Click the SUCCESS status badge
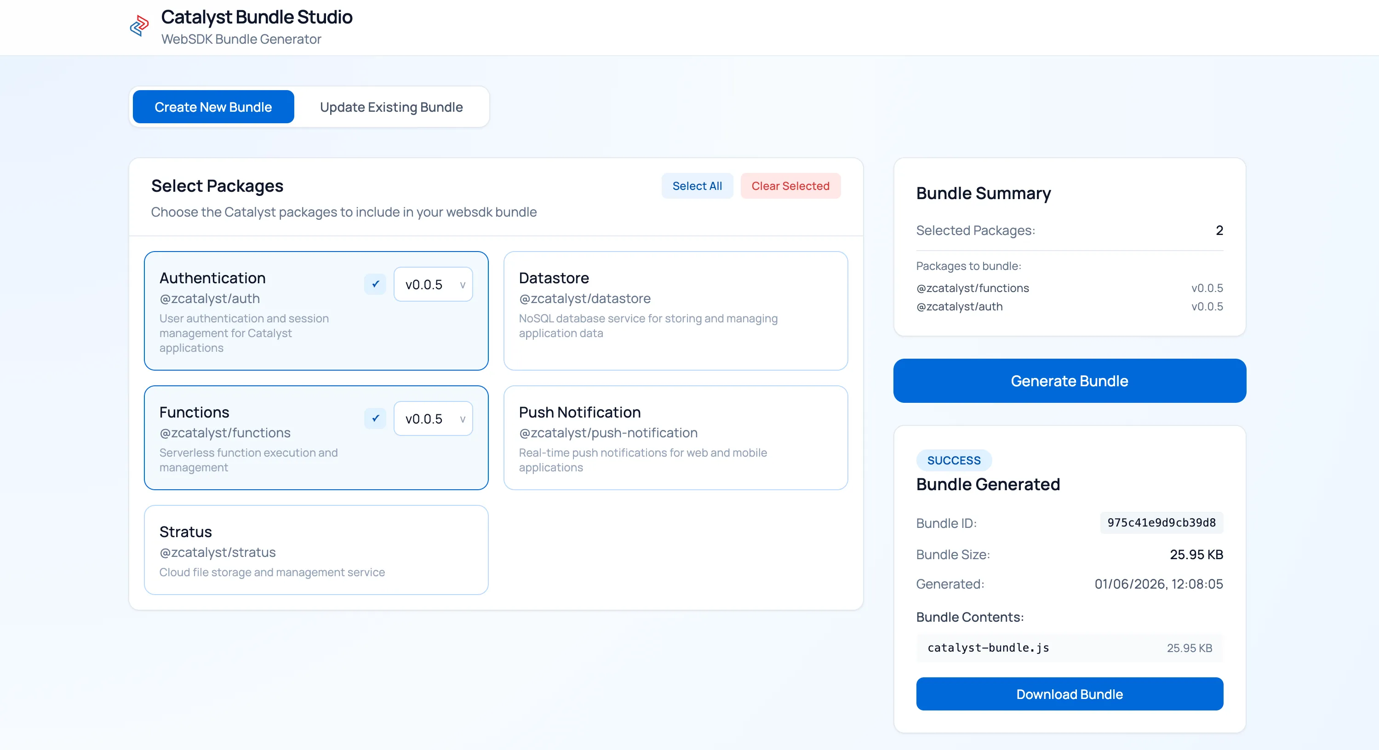 pos(953,460)
